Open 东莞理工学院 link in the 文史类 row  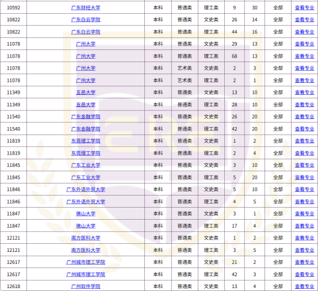(x=86, y=141)
